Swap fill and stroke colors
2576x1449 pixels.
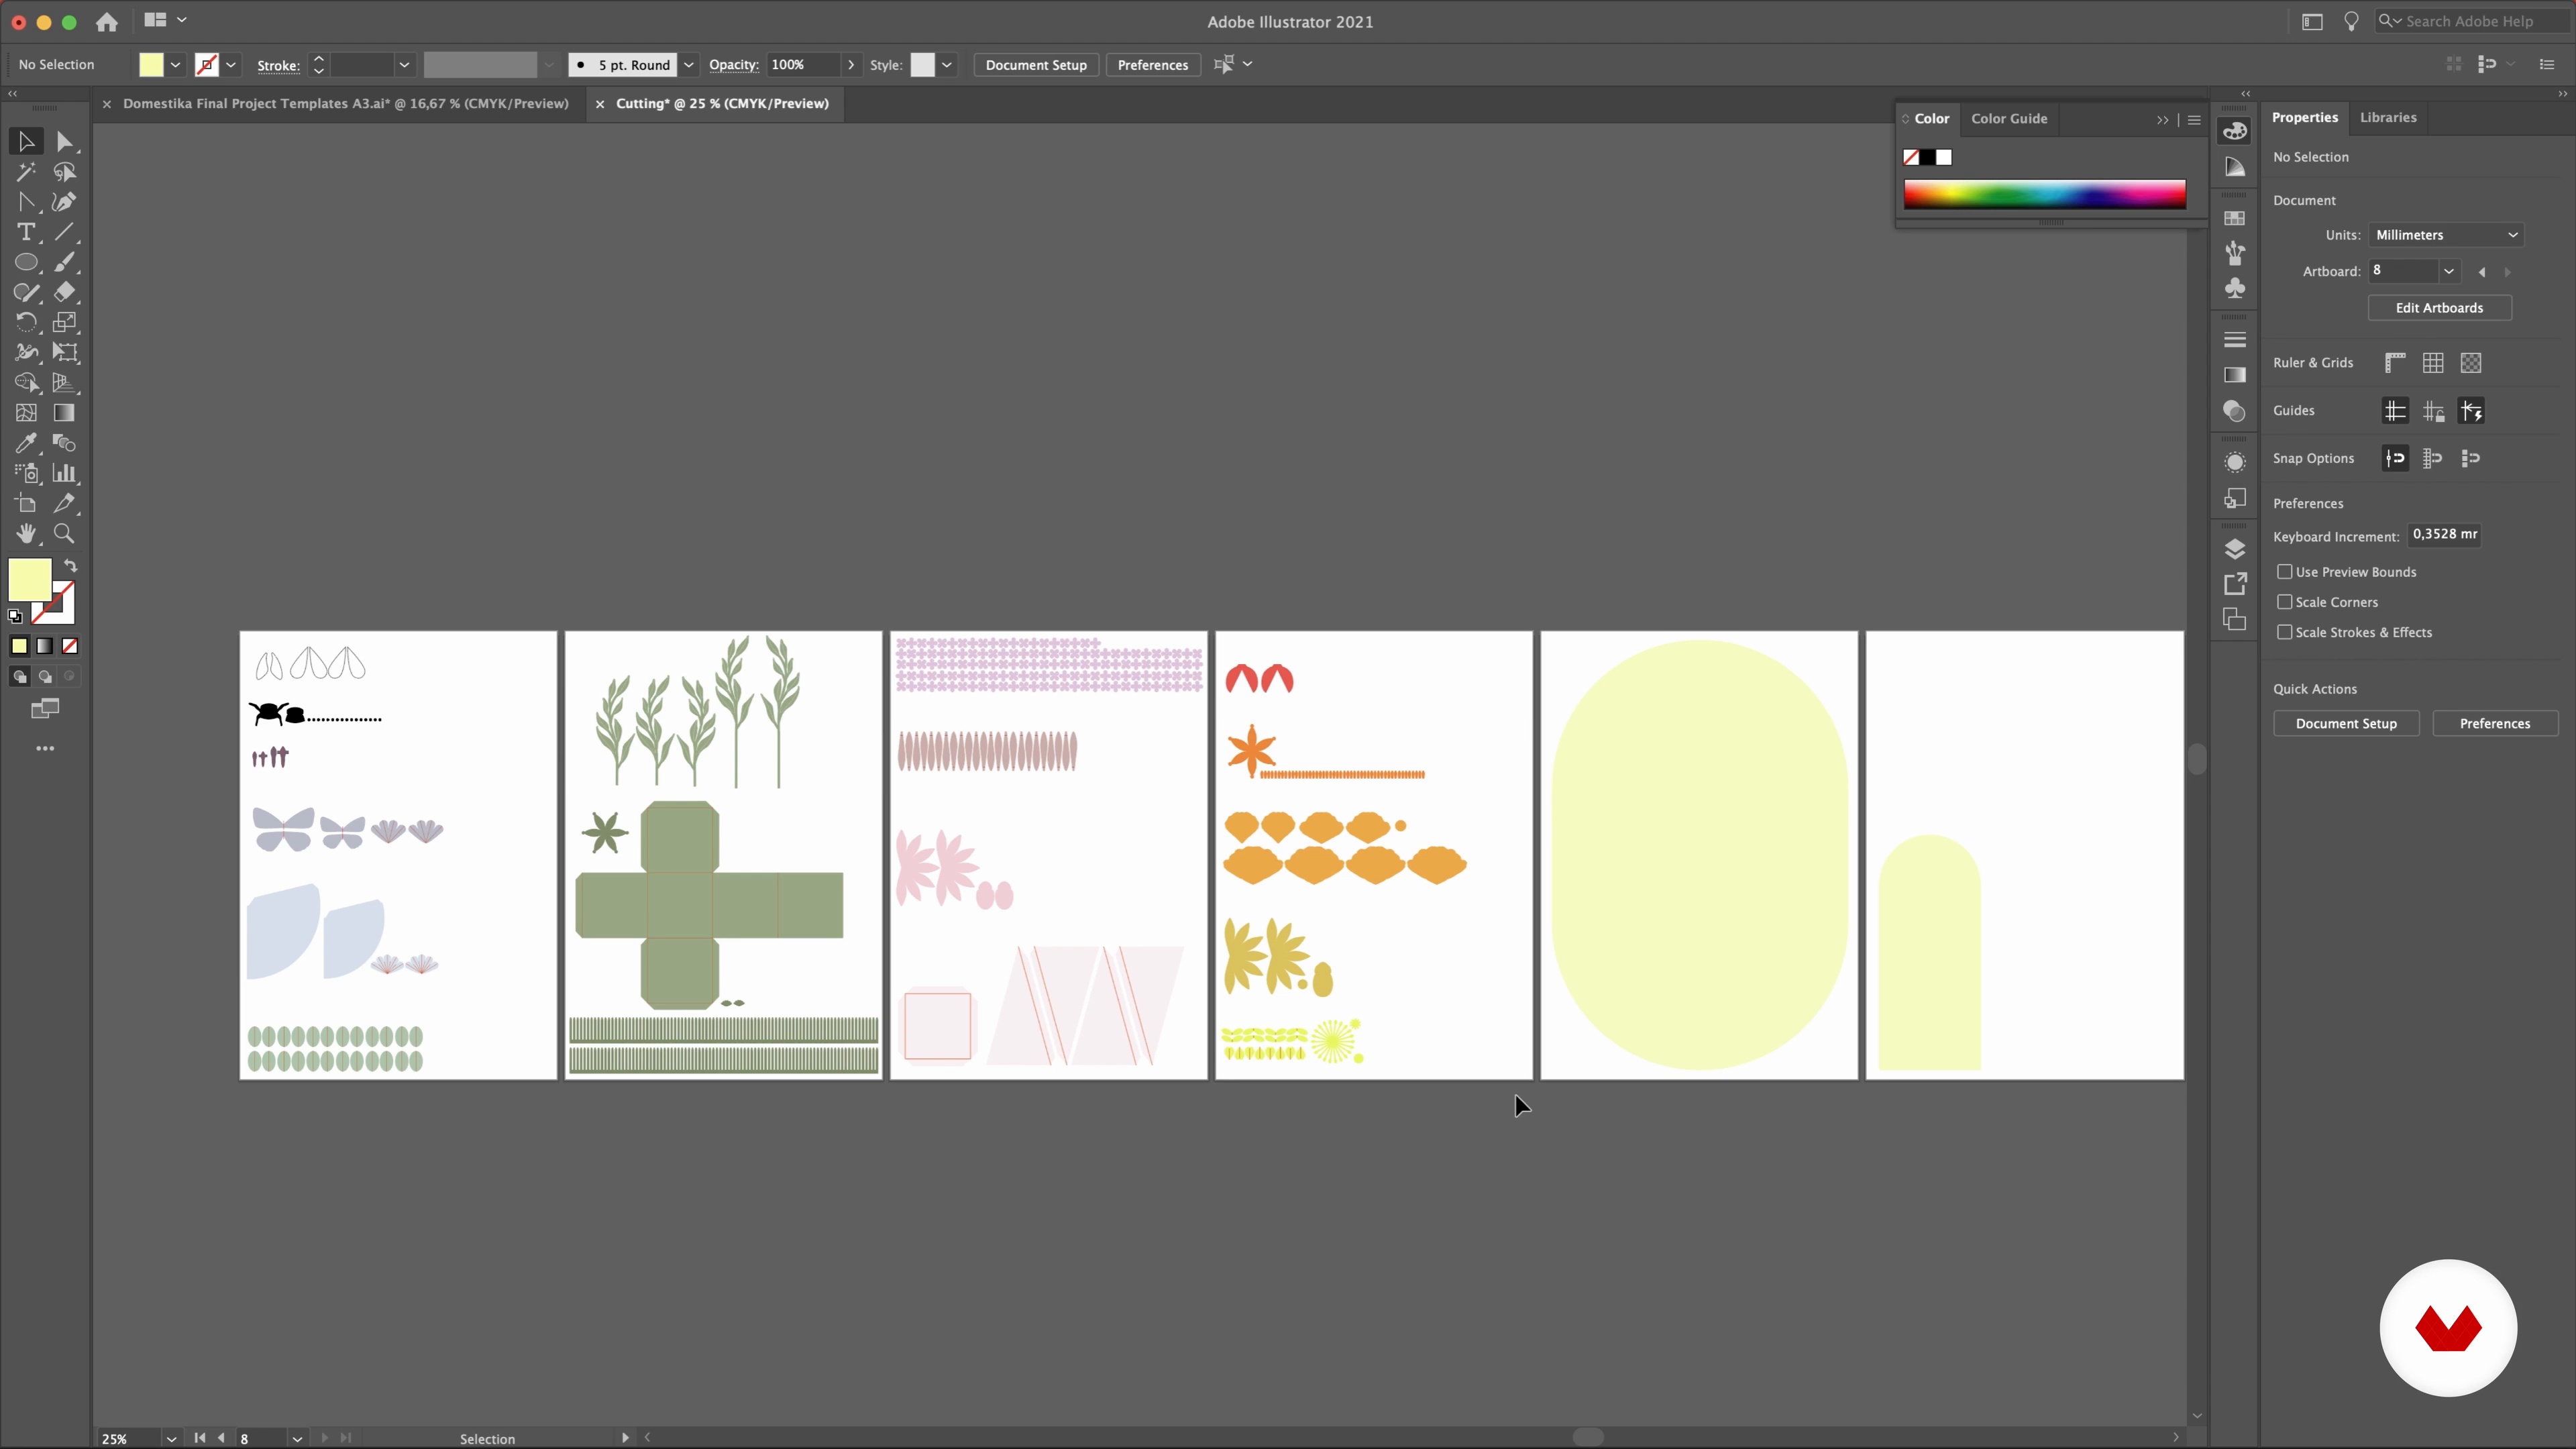pyautogui.click(x=71, y=565)
